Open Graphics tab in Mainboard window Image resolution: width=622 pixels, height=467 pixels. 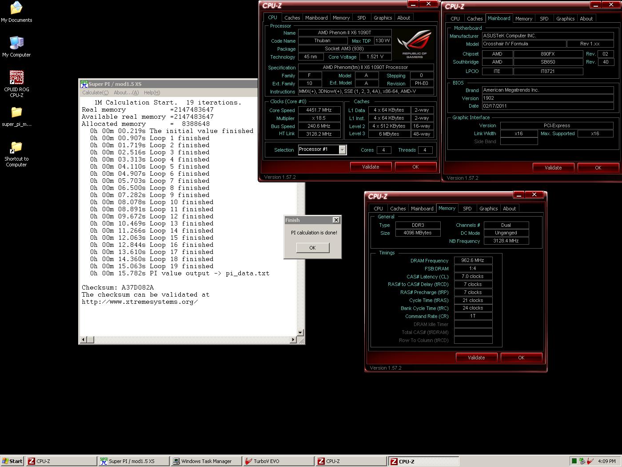pos(565,19)
